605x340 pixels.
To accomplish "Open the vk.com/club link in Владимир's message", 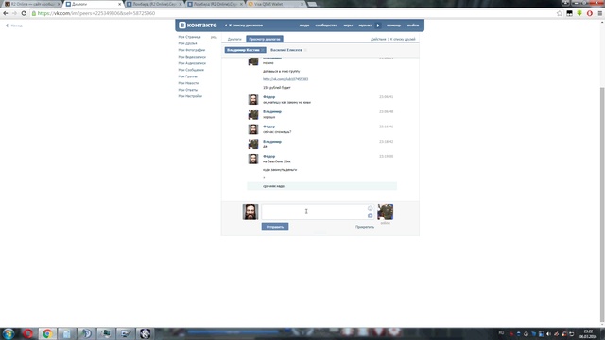I will (x=285, y=79).
